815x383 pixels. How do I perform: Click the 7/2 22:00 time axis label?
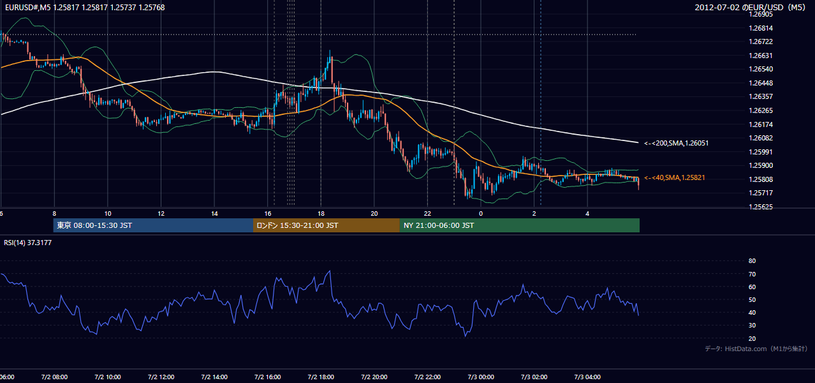pyautogui.click(x=427, y=377)
